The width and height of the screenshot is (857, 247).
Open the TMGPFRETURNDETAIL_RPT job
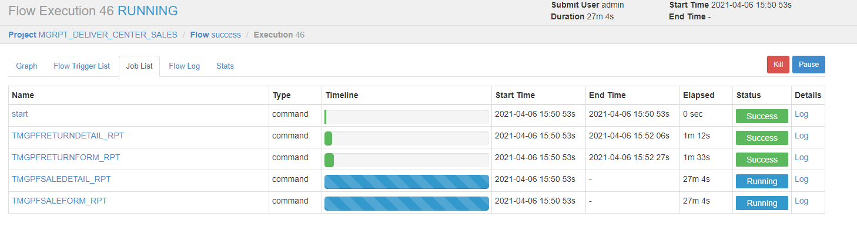pos(68,136)
